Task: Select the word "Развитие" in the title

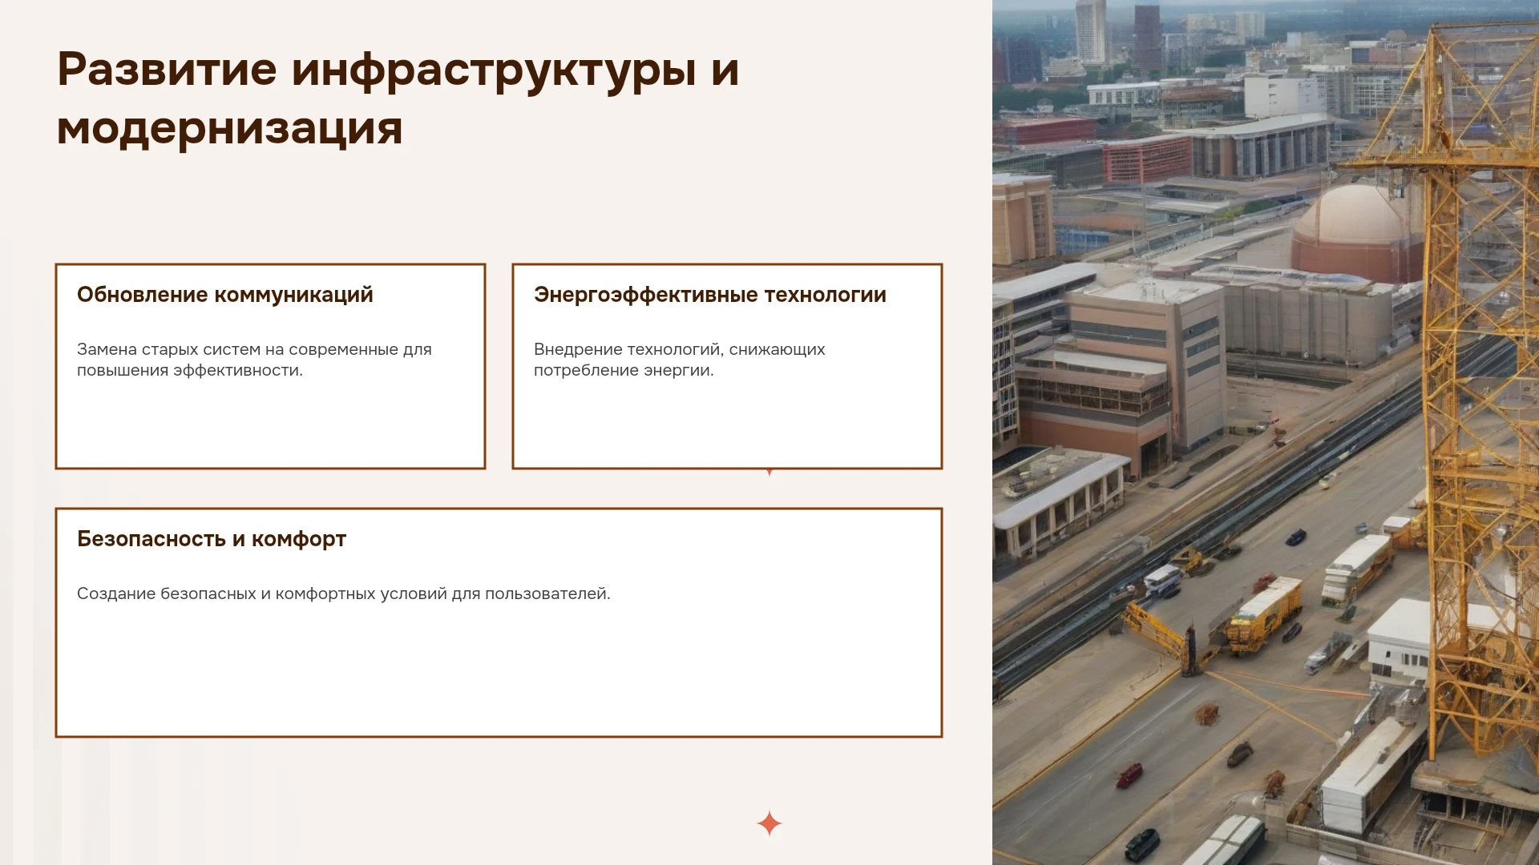Action: tap(167, 70)
